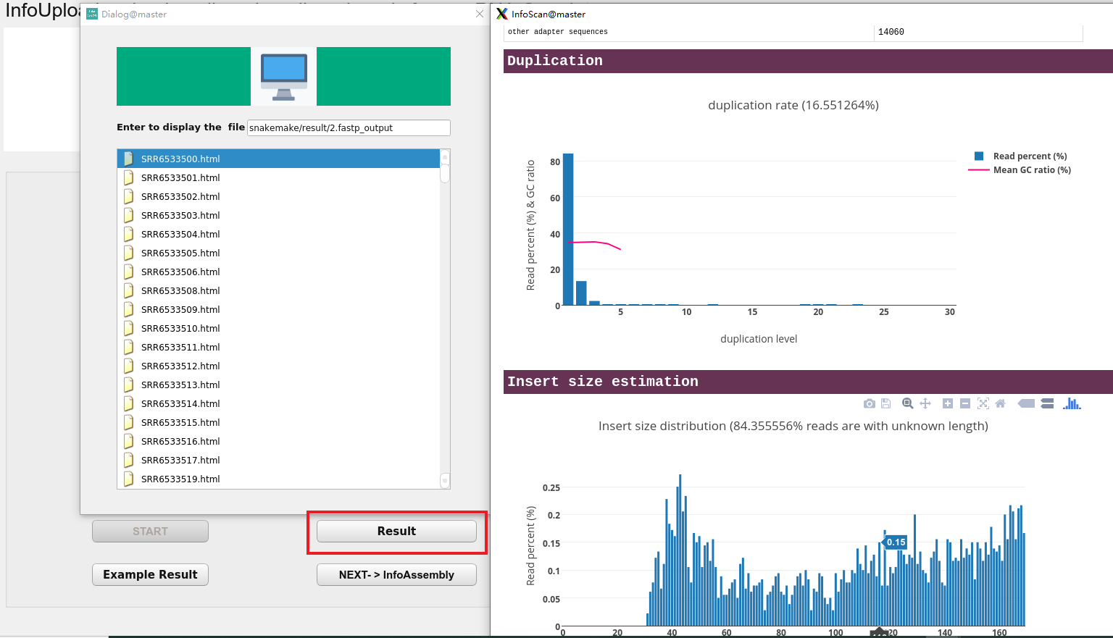The width and height of the screenshot is (1113, 638).
Task: Click the Result button
Action: (x=396, y=531)
